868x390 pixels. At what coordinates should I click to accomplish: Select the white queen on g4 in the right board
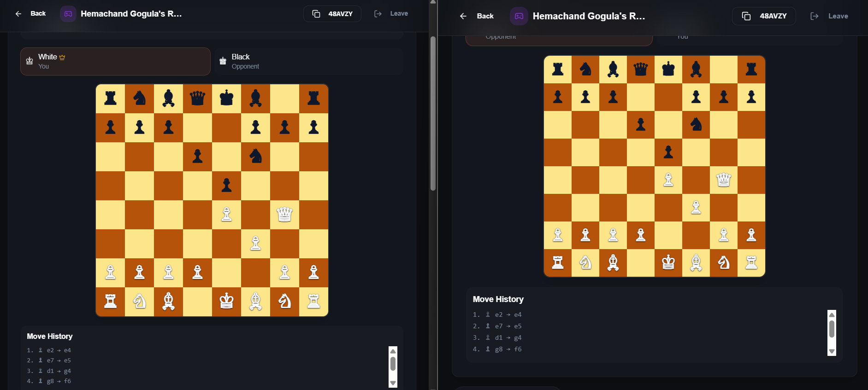pyautogui.click(x=724, y=180)
